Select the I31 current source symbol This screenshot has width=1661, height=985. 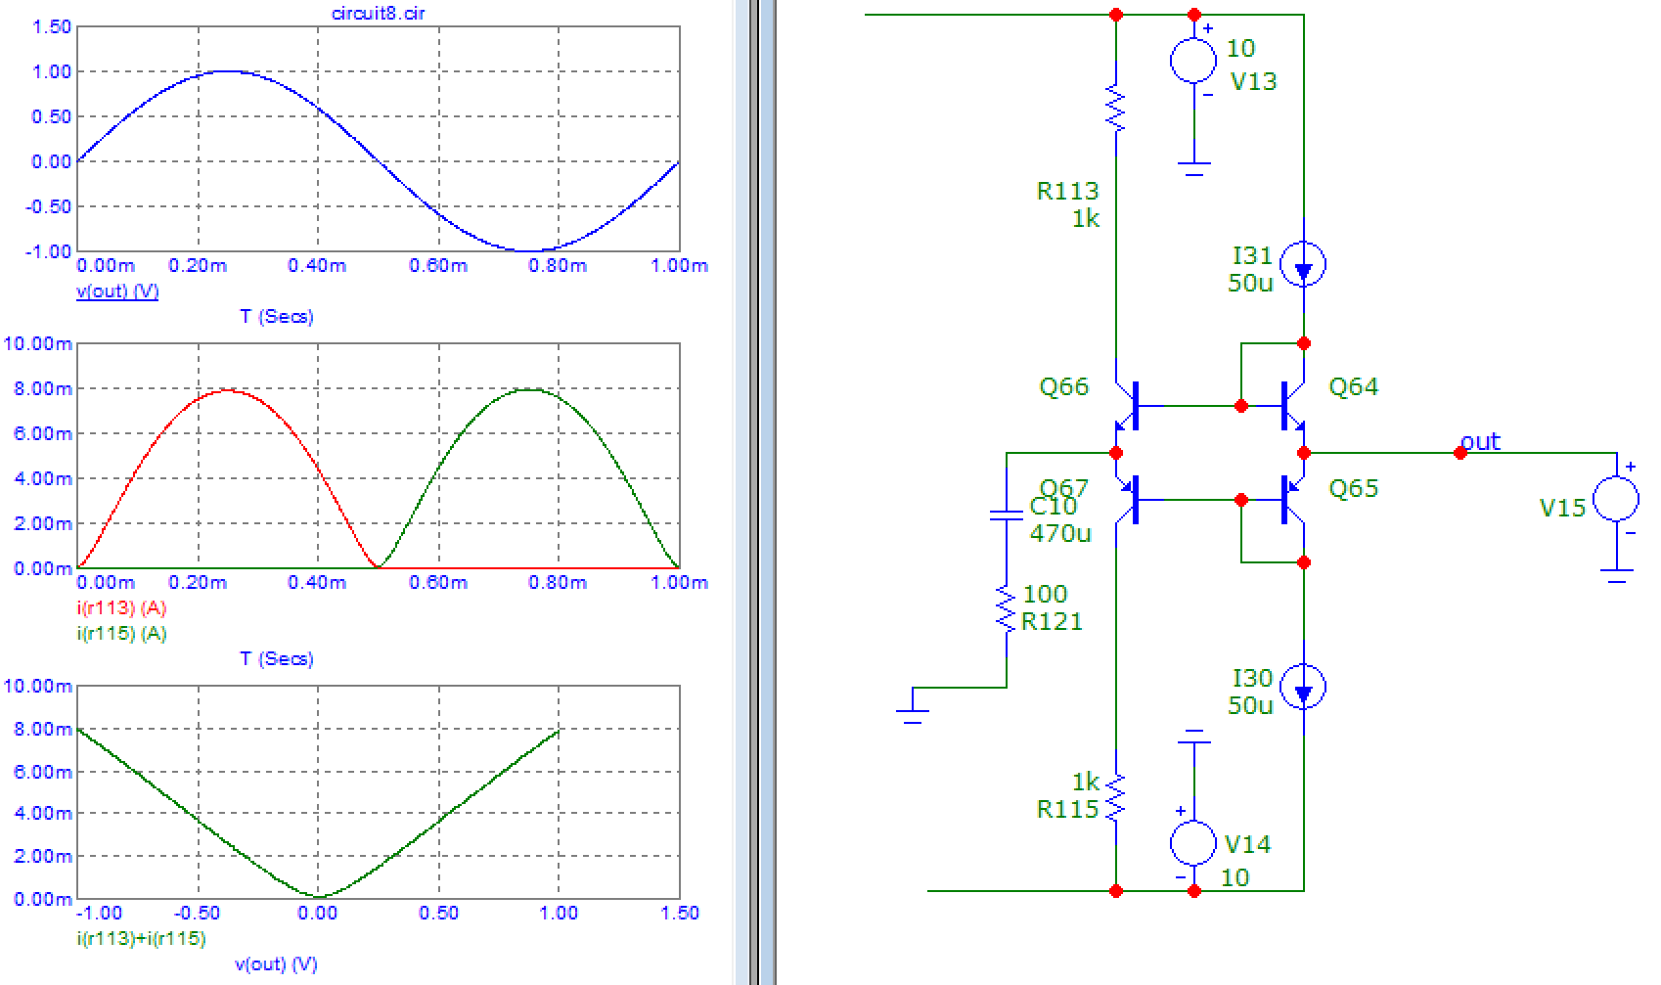(x=1303, y=264)
